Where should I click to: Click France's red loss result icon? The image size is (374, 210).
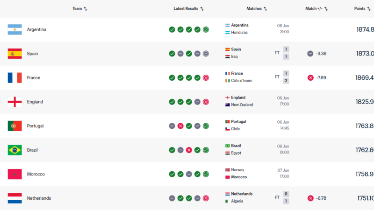click(x=206, y=77)
